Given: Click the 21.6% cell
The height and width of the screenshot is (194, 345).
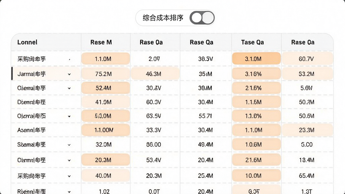Looking at the screenshot, I should coord(256,88).
